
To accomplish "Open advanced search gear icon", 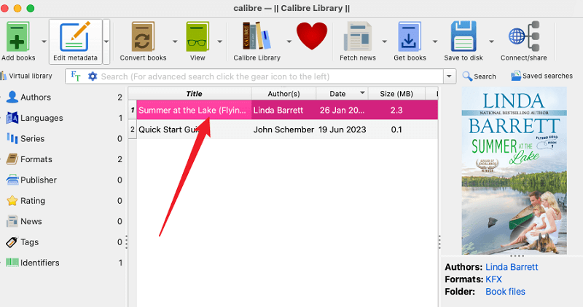I will pos(93,76).
